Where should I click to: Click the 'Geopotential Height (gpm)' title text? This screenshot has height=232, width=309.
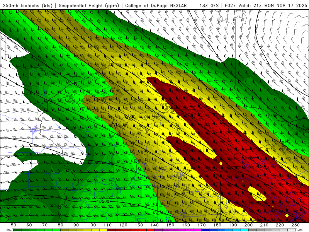[89, 5]
